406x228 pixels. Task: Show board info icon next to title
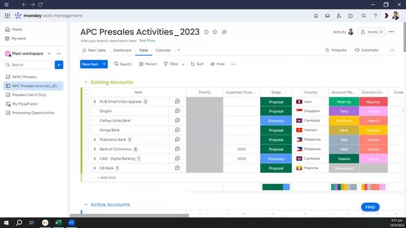206,32
